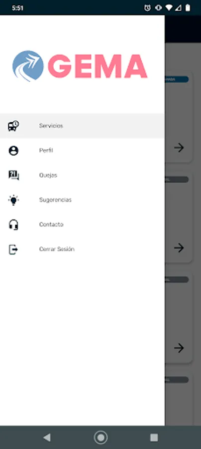Click the Contacto headset icon
The height and width of the screenshot is (449, 201).
(x=13, y=224)
